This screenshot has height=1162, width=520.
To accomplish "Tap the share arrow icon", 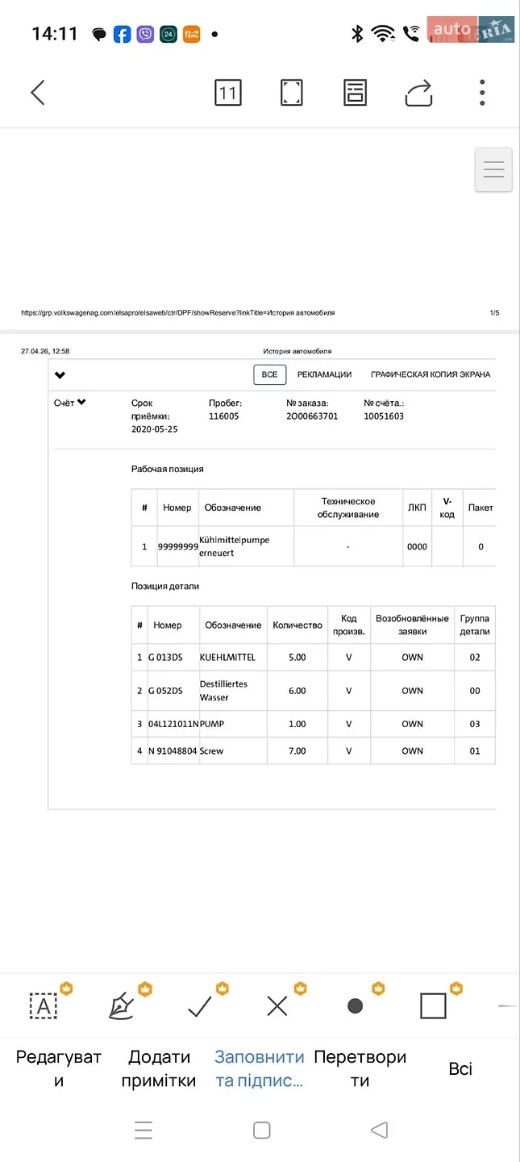I will coord(418,93).
